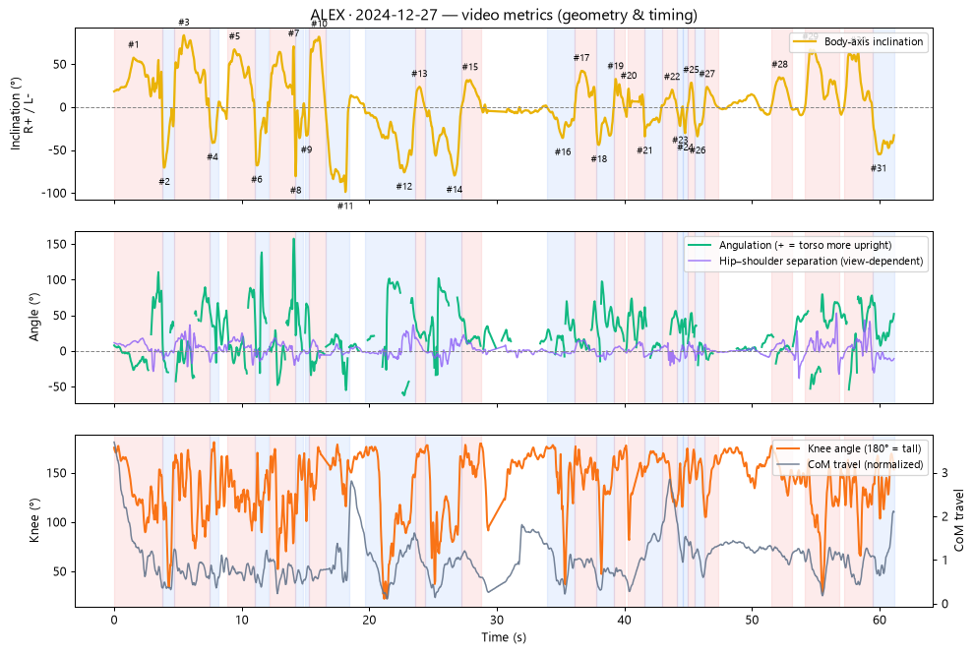This screenshot has width=974, height=653.
Task: Select trough annotation #18
Action: (599, 159)
